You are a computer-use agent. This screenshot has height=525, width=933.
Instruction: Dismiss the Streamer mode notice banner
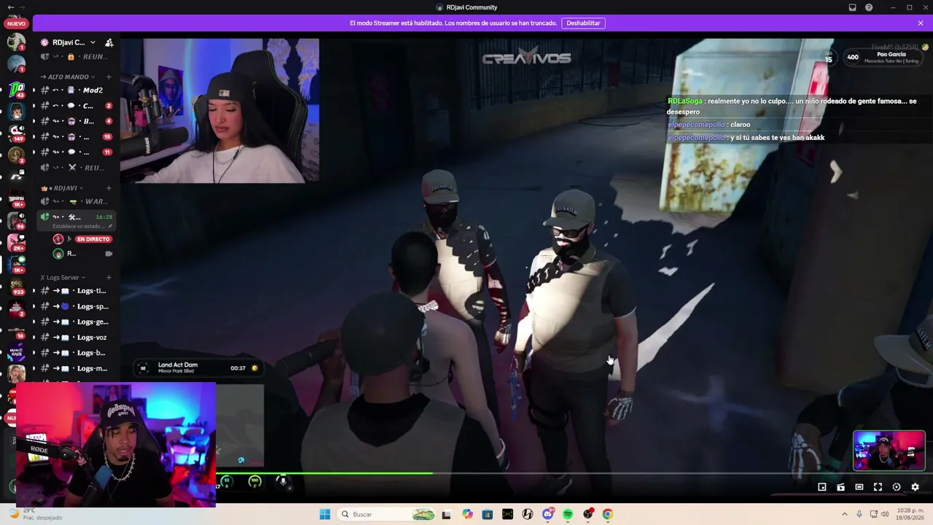coord(921,23)
